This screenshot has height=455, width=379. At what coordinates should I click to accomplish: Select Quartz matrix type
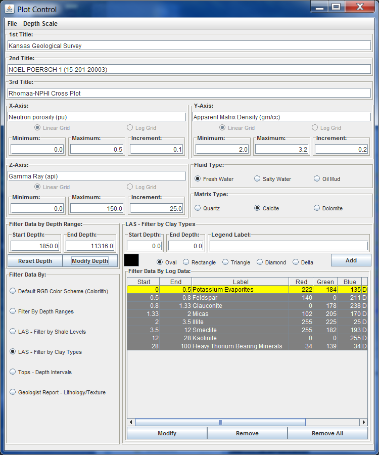click(x=198, y=208)
